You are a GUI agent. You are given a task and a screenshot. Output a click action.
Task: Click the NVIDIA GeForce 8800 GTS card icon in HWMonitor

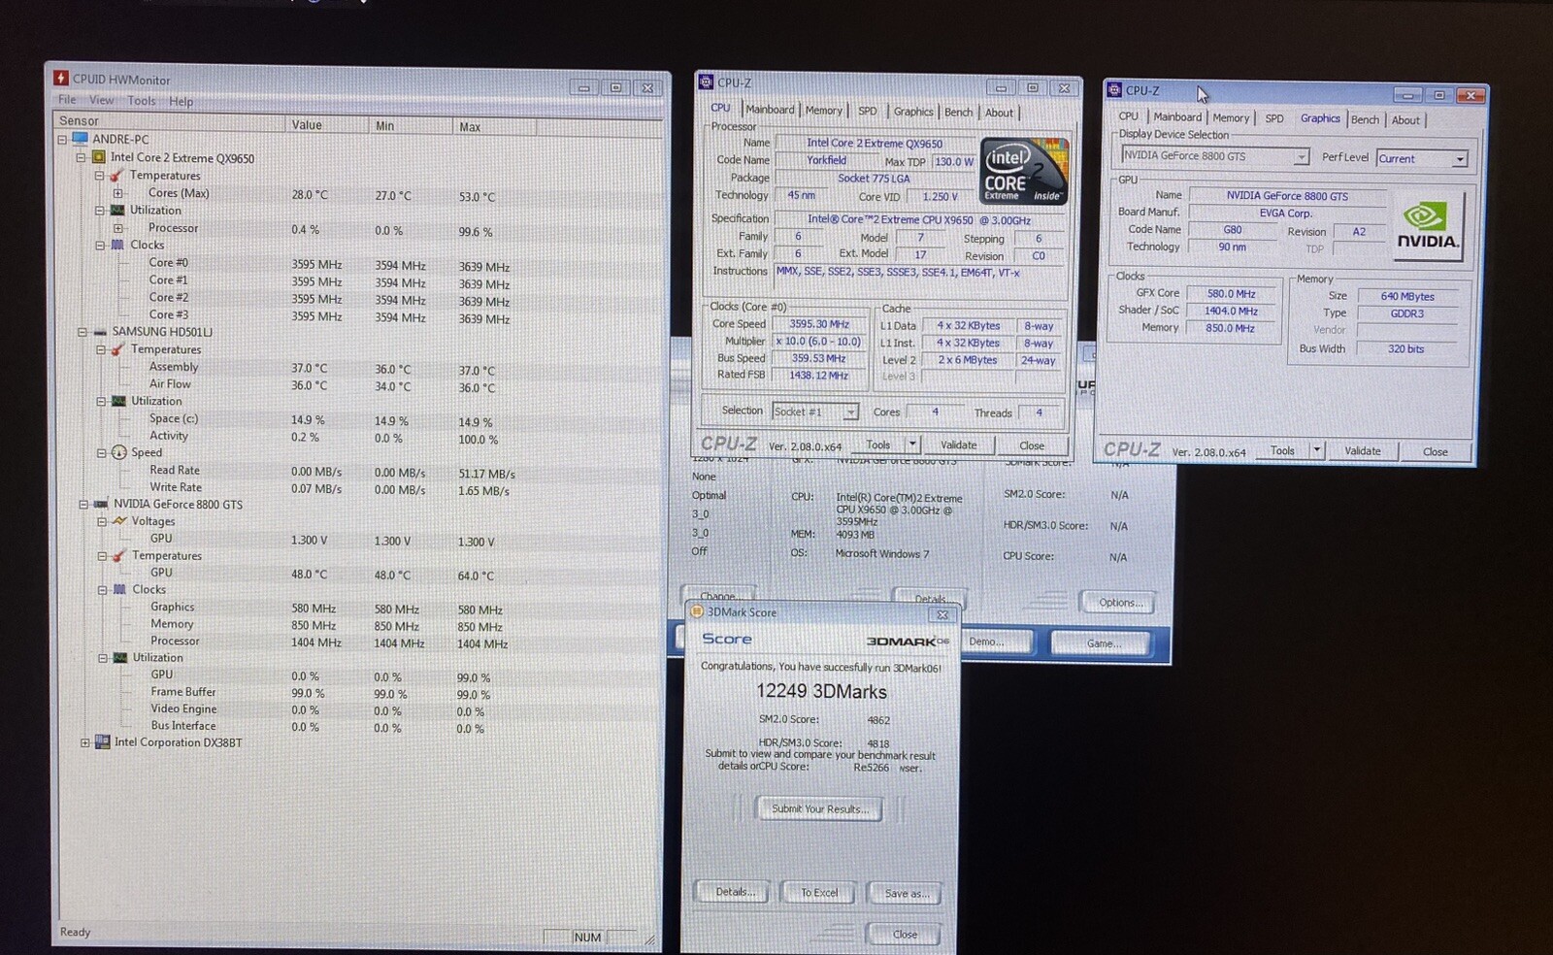(x=101, y=505)
